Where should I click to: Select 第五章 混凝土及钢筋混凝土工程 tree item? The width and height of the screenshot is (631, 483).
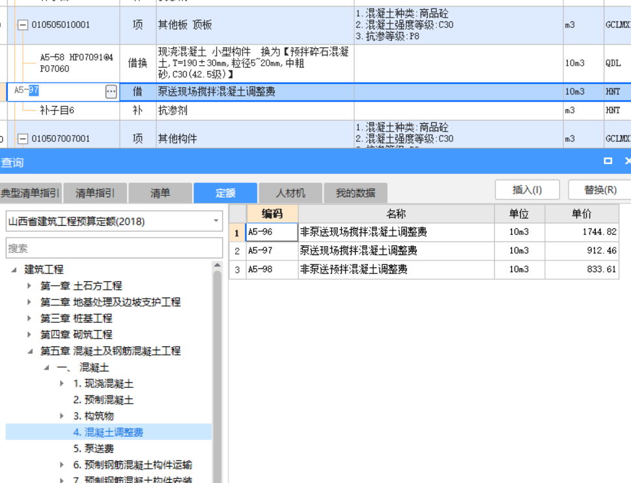(110, 351)
